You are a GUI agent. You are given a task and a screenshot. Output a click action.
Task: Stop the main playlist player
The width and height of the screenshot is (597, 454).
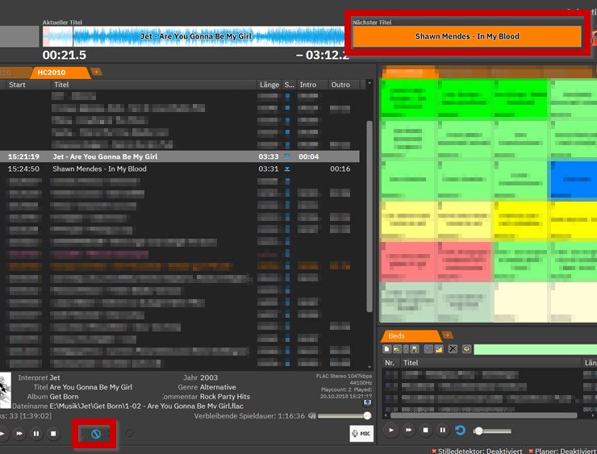53,434
